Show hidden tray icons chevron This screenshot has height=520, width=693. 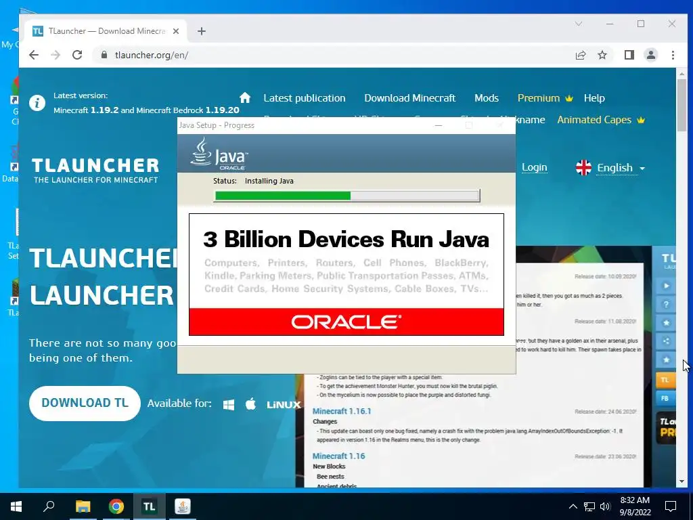(573, 506)
